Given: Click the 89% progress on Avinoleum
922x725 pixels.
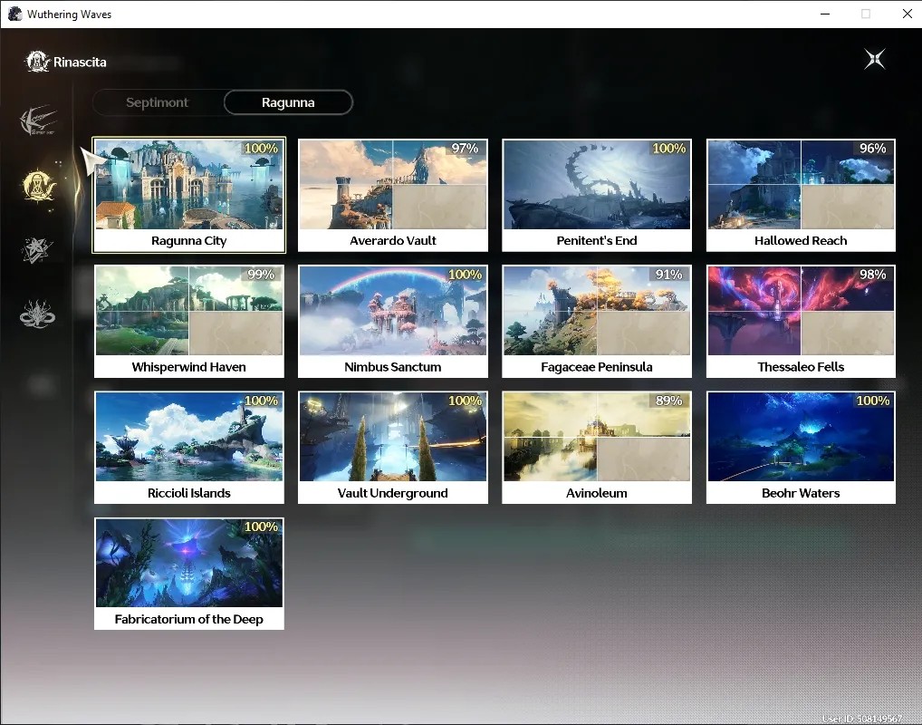Looking at the screenshot, I should (668, 401).
